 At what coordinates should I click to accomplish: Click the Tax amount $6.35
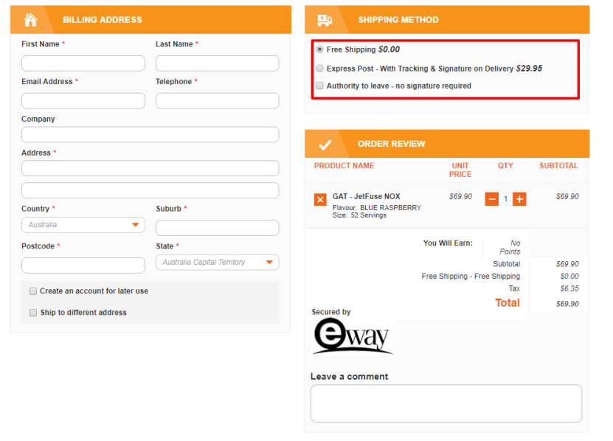[x=569, y=288]
